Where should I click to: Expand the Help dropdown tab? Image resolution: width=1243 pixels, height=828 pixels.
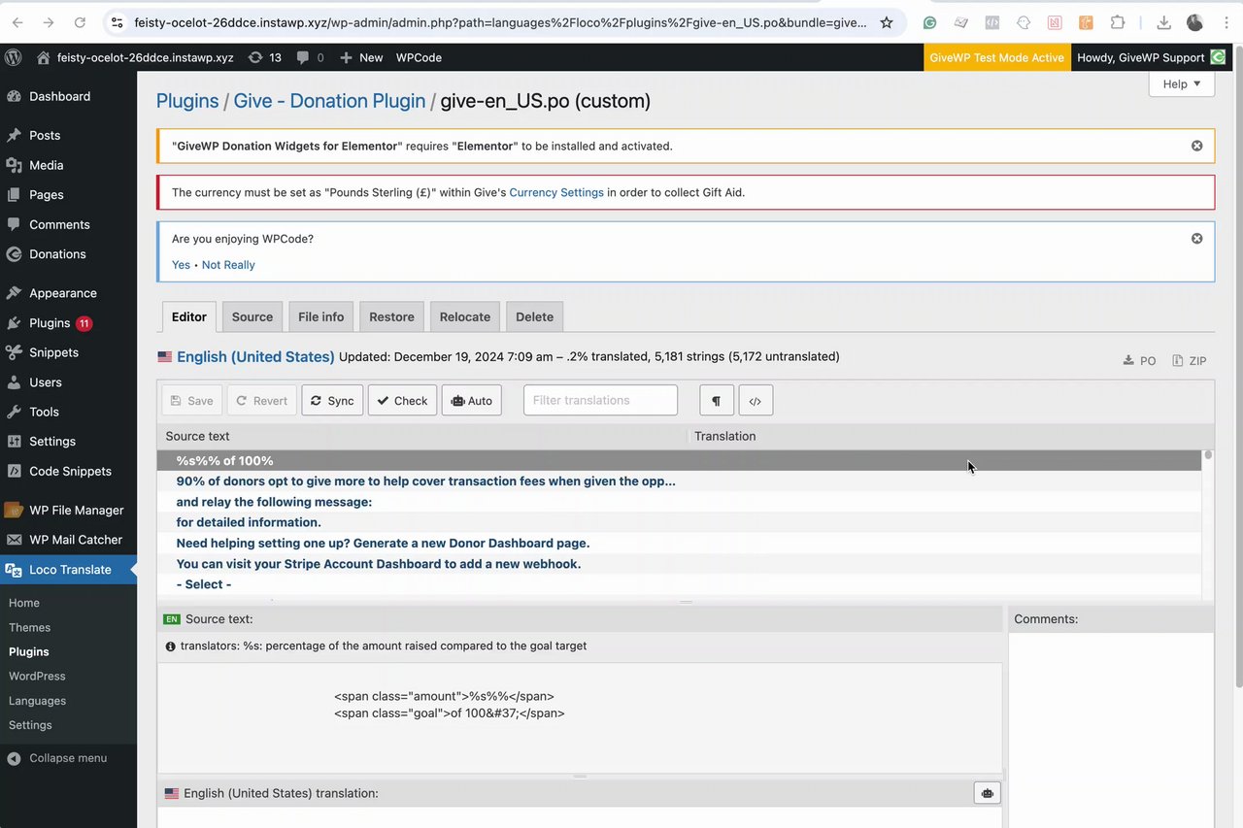(x=1182, y=83)
